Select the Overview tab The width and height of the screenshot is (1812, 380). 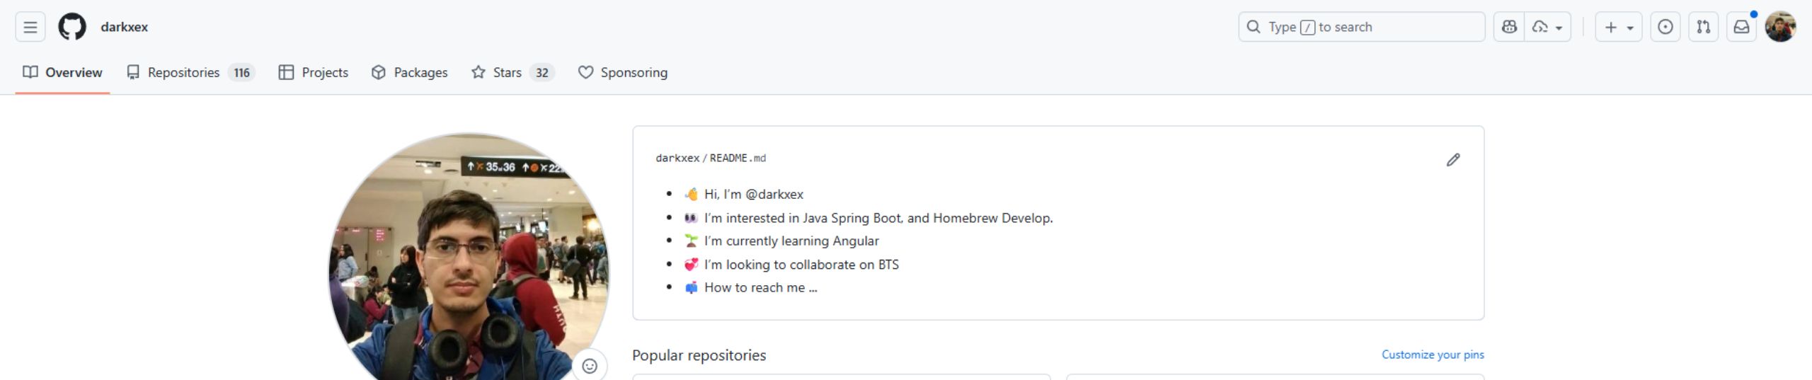point(62,72)
